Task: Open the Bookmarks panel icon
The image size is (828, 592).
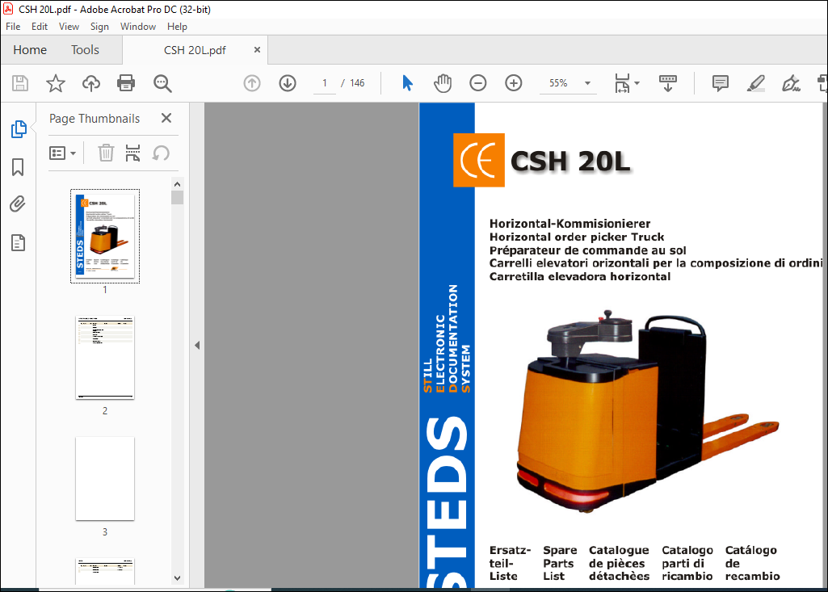Action: [x=18, y=167]
